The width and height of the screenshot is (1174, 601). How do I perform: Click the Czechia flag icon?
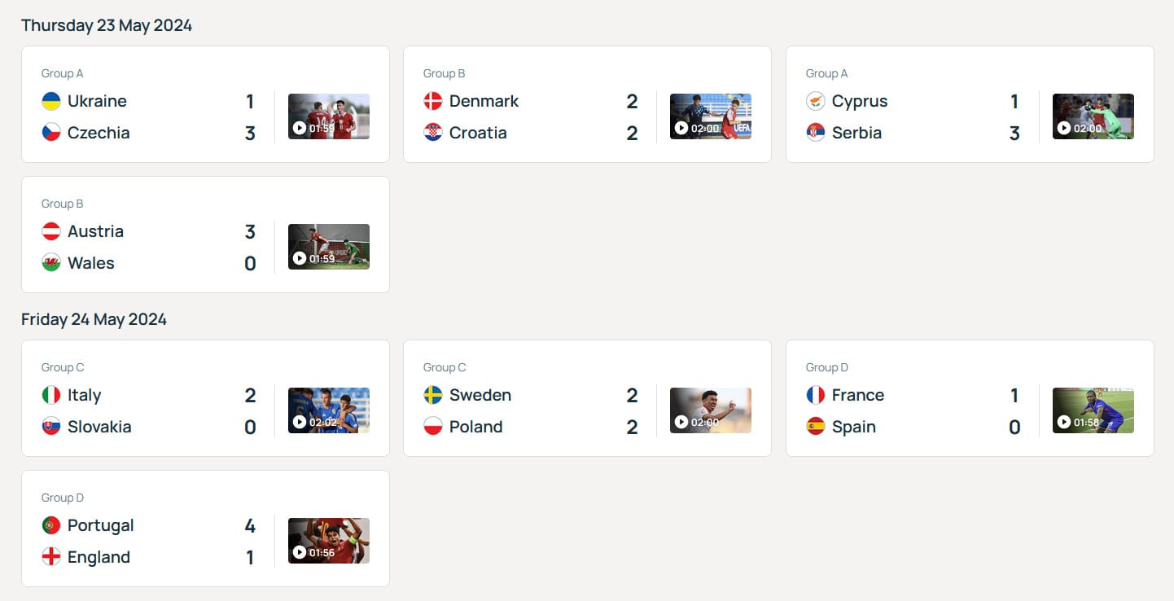coord(50,133)
